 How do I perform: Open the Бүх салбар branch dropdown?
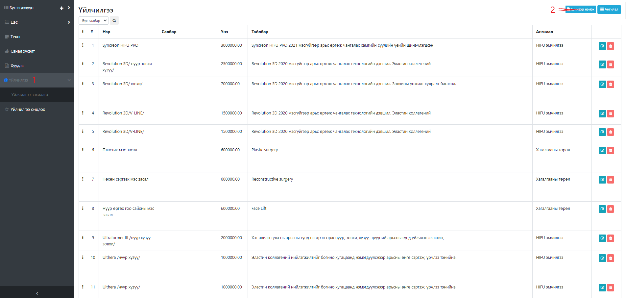(x=93, y=21)
